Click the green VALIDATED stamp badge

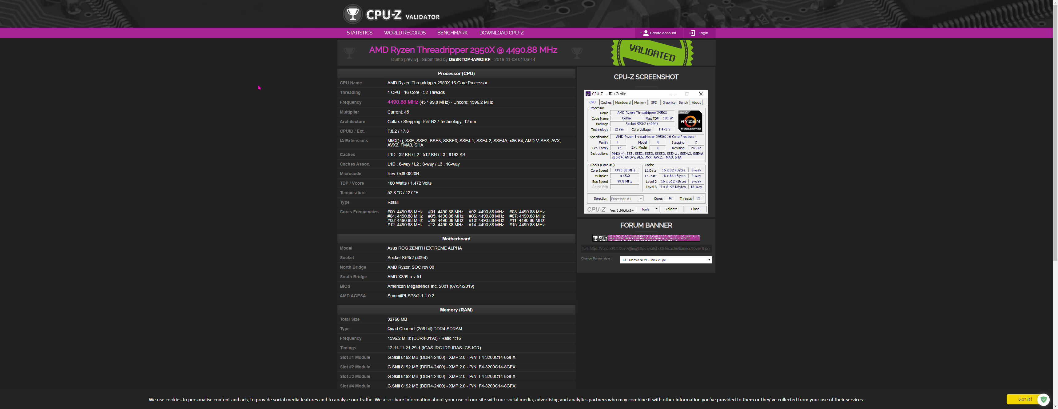[x=652, y=53]
